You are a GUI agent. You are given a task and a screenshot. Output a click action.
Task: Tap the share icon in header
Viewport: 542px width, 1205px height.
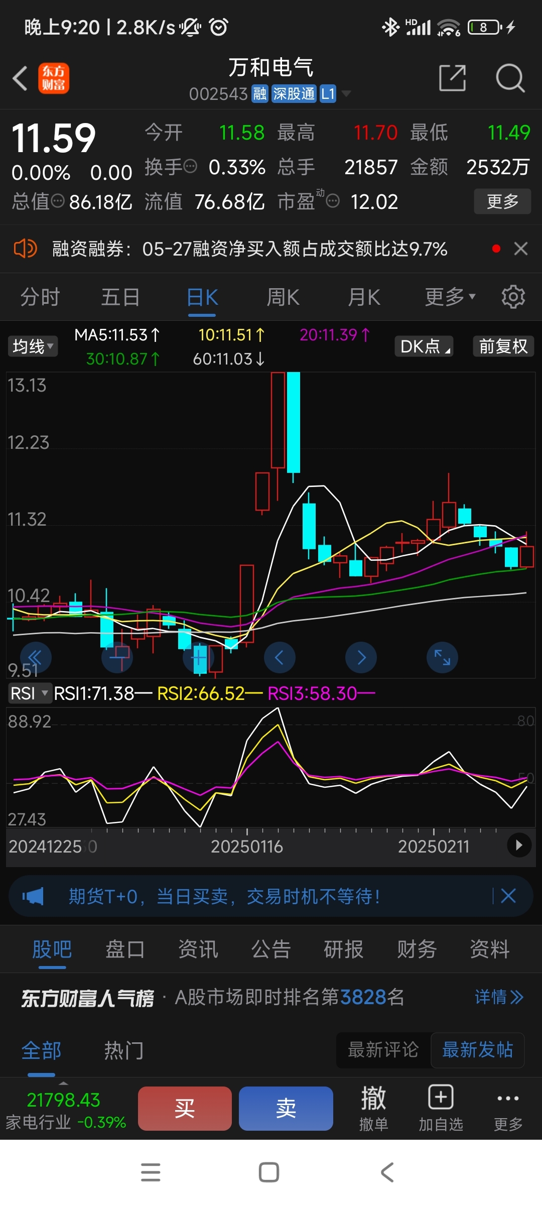452,78
